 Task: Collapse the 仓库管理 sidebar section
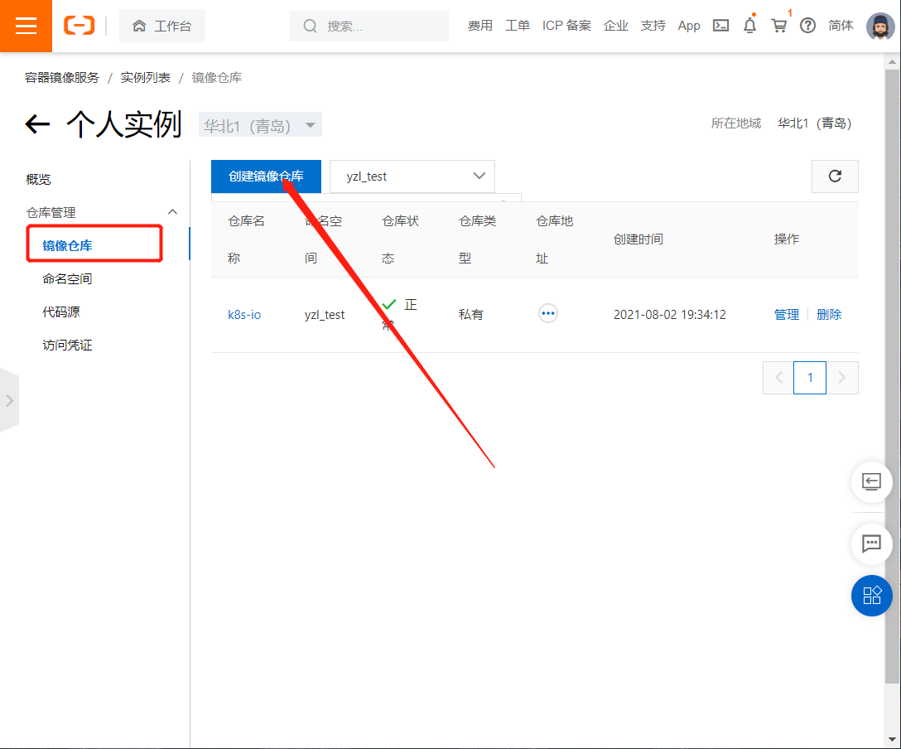(172, 211)
